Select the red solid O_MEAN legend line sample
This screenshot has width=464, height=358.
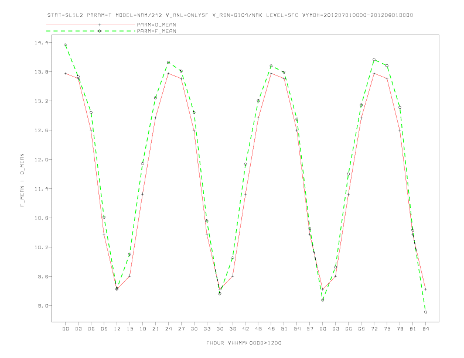[91, 25]
